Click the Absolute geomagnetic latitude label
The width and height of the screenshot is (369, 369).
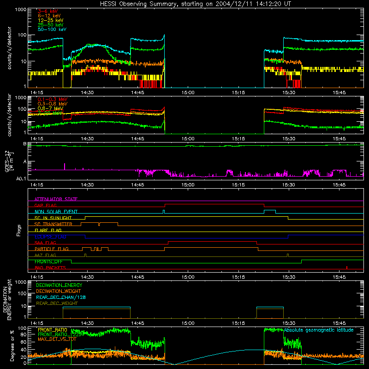click(319, 330)
